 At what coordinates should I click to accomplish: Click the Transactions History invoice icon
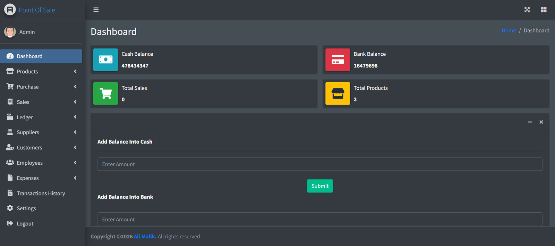(x=10, y=193)
